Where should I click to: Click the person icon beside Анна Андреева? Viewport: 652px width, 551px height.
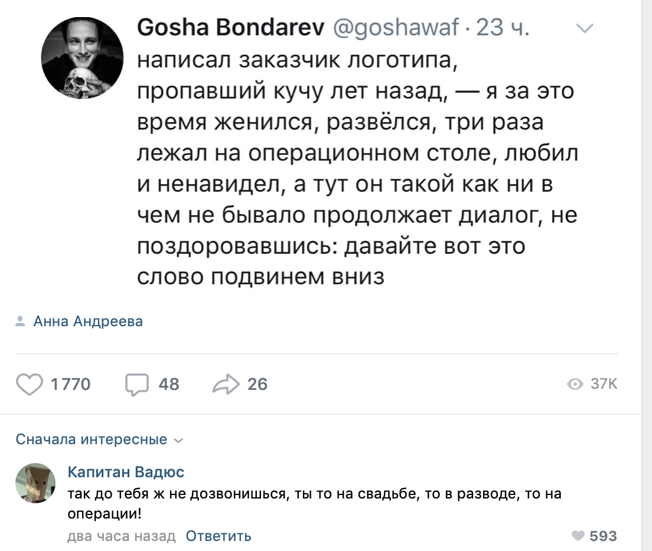[x=20, y=322]
